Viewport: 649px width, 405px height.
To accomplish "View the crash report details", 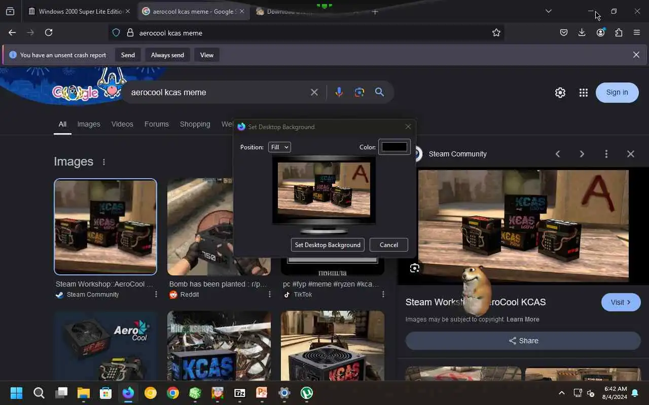I will 207,55.
